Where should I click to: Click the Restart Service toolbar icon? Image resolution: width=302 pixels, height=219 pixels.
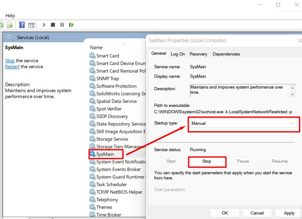coord(71,25)
